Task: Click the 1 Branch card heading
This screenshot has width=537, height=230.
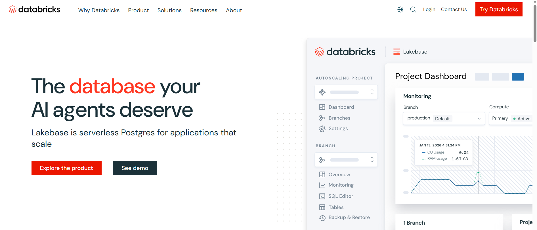Action: [414, 223]
